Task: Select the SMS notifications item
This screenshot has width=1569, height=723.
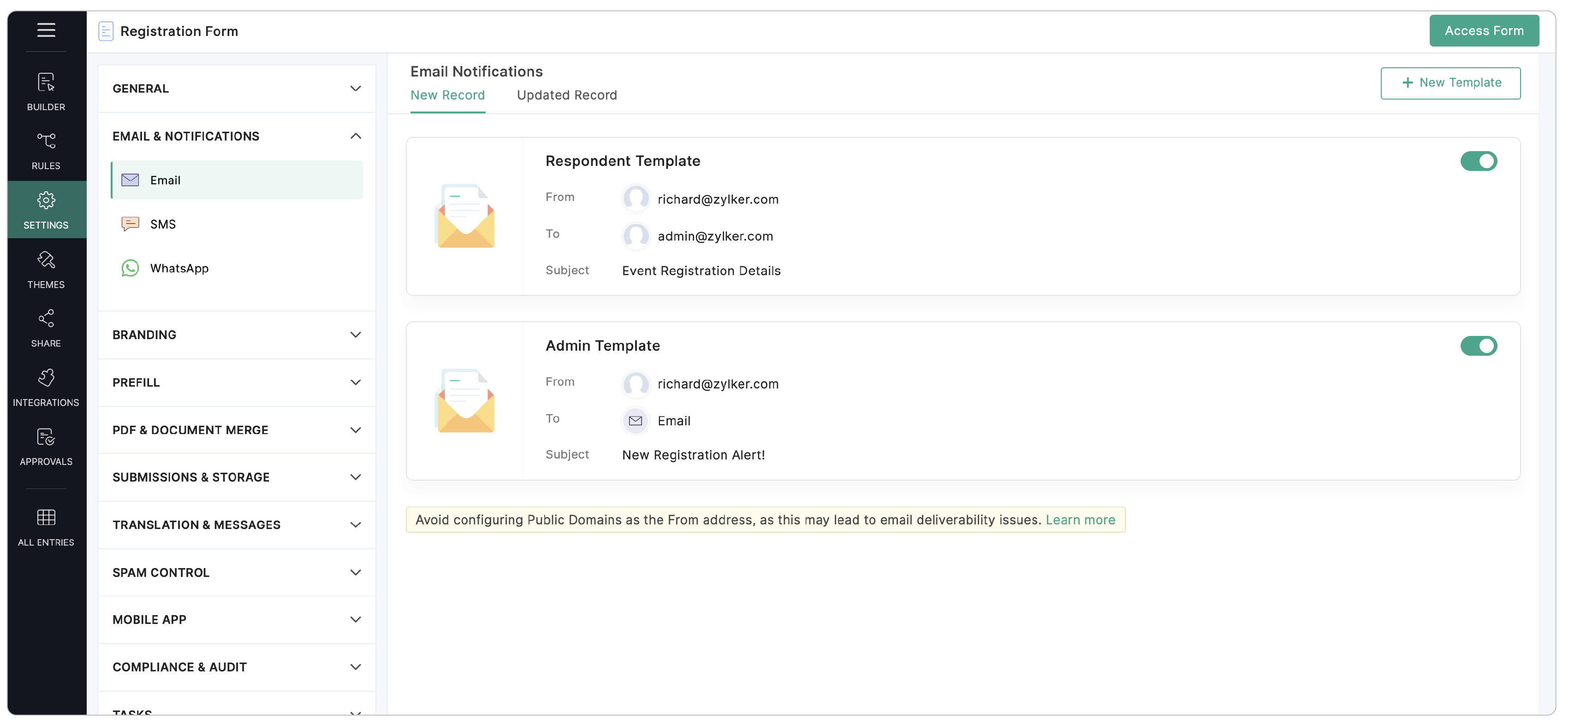Action: (163, 224)
